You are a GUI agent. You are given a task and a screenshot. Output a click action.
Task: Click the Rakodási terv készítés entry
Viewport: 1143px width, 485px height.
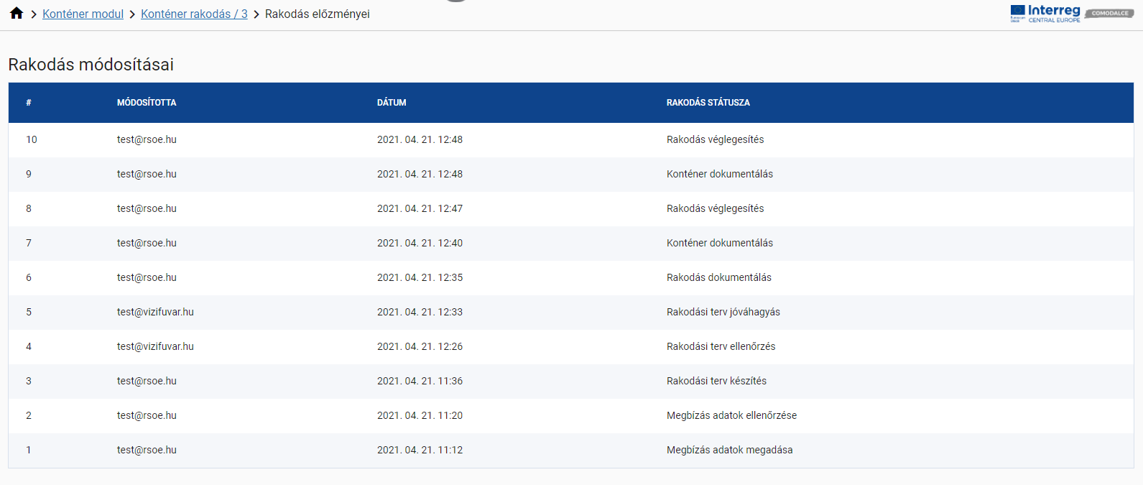(x=716, y=382)
